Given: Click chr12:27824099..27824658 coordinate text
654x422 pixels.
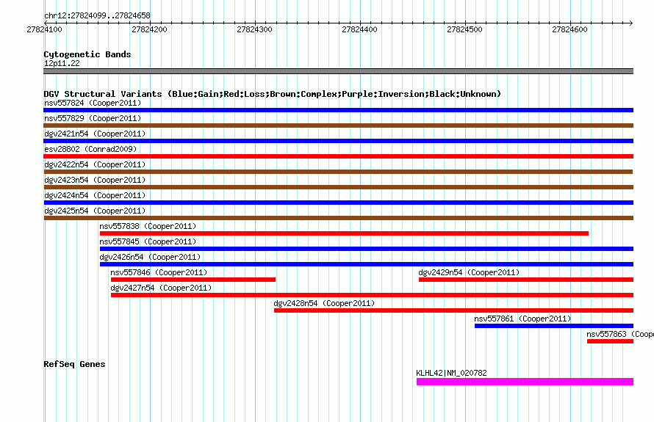Looking at the screenshot, I should (97, 15).
